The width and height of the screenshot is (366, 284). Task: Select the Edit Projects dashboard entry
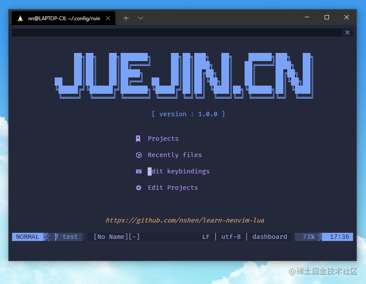click(173, 188)
